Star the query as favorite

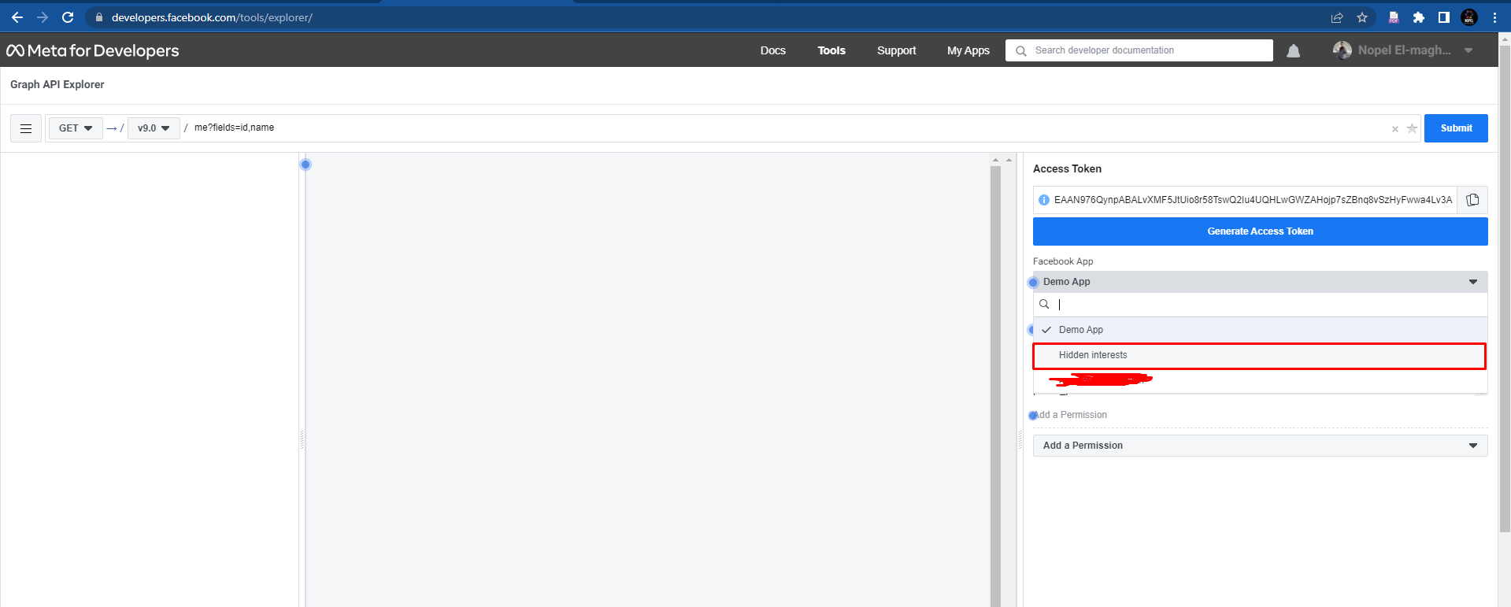1412,128
